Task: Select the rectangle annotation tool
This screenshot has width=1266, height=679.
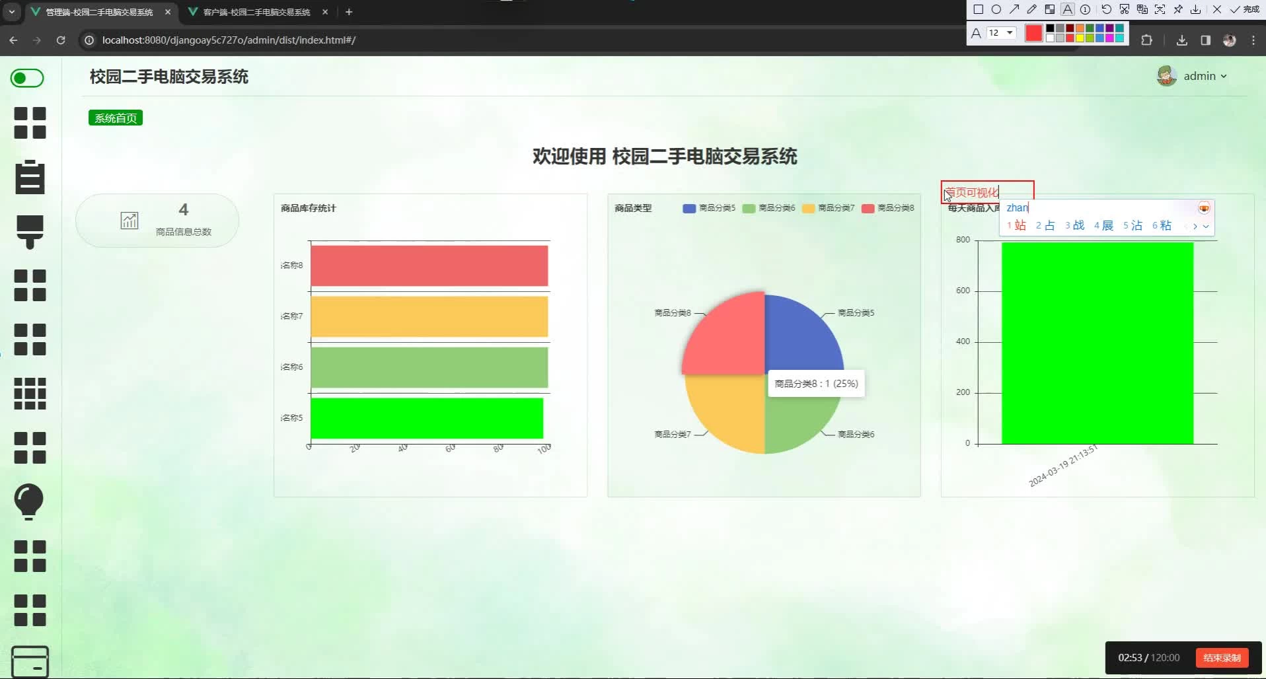Action: click(979, 9)
